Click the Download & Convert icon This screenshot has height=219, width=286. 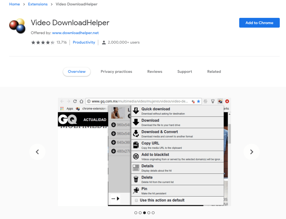136,133
